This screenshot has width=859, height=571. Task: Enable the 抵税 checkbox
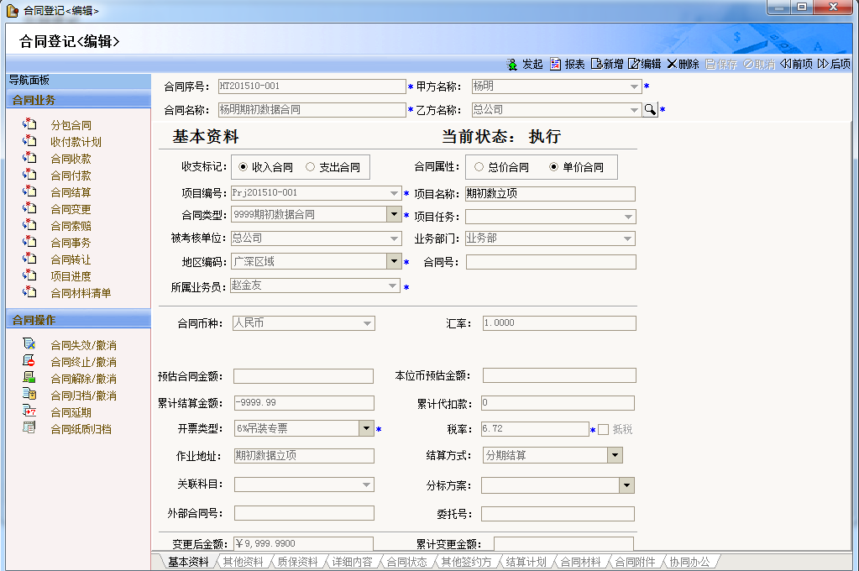603,430
